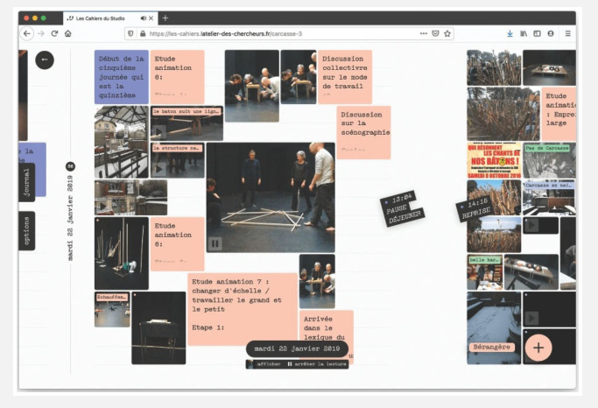The image size is (598, 408).
Task: Click the 'Bérangère' author label
Action: click(491, 348)
